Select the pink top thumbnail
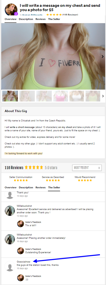This screenshot has width=106, height=285. point(61,96)
